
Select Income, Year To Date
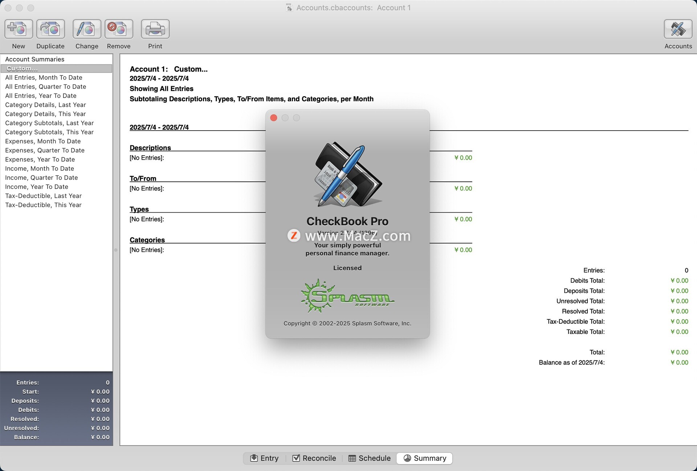(x=56, y=187)
